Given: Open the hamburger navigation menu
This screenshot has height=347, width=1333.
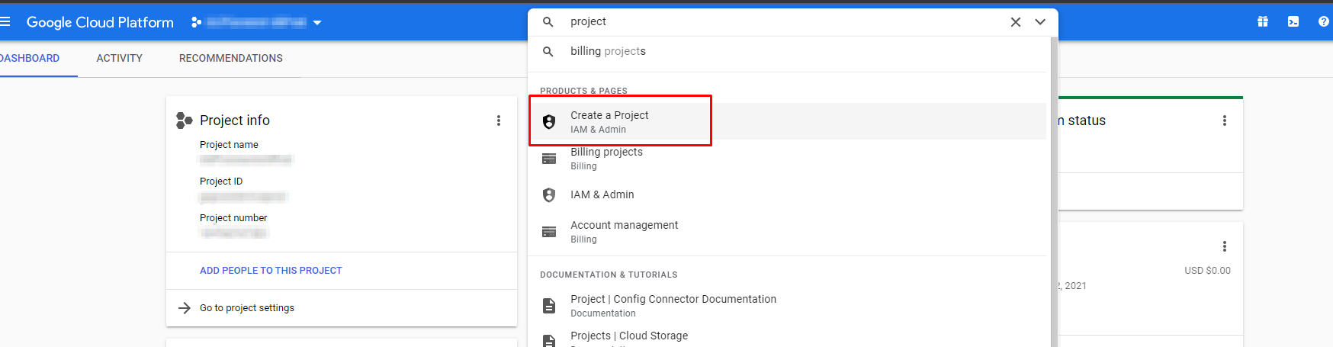Looking at the screenshot, I should click(5, 22).
